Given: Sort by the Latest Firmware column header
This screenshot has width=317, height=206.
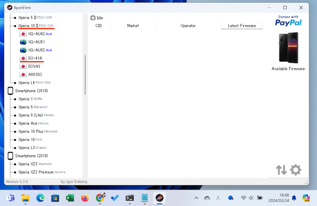Looking at the screenshot, I should (242, 26).
